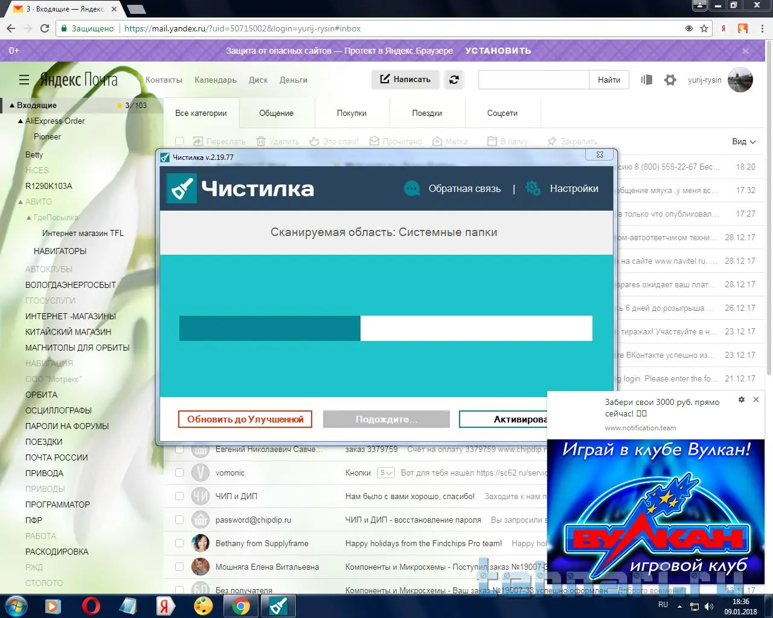Open Paint from the taskbar
The width and height of the screenshot is (773, 618).
tap(204, 605)
